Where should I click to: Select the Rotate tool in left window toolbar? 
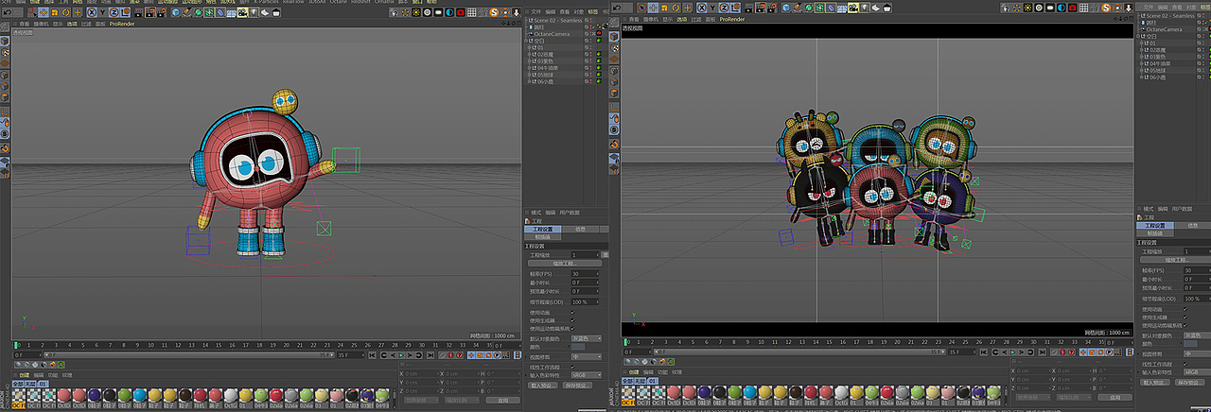pyautogui.click(x=65, y=12)
